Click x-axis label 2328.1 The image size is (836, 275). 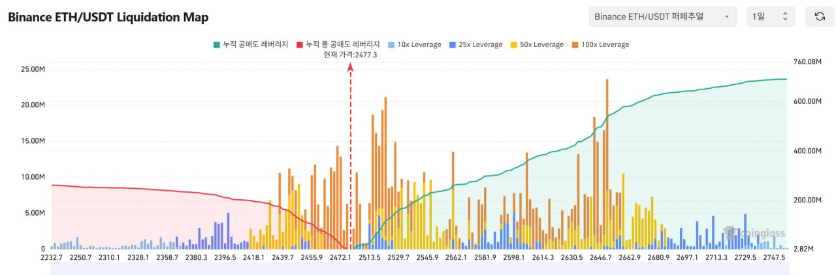click(x=138, y=257)
